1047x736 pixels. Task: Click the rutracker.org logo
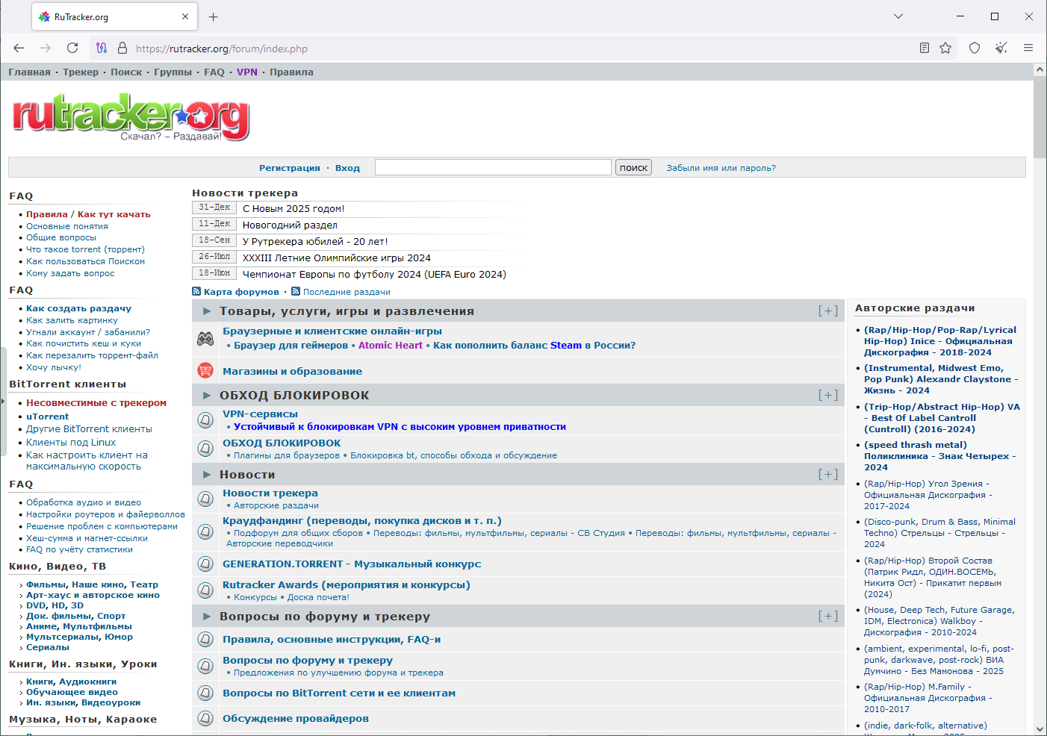pos(131,117)
